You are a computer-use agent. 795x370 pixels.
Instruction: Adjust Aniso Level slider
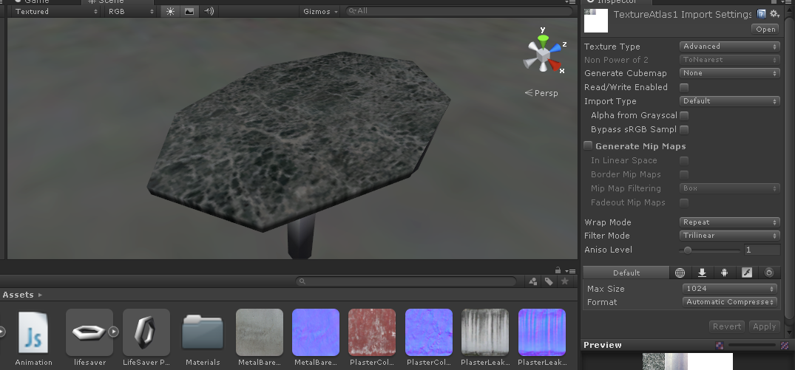(x=710, y=250)
